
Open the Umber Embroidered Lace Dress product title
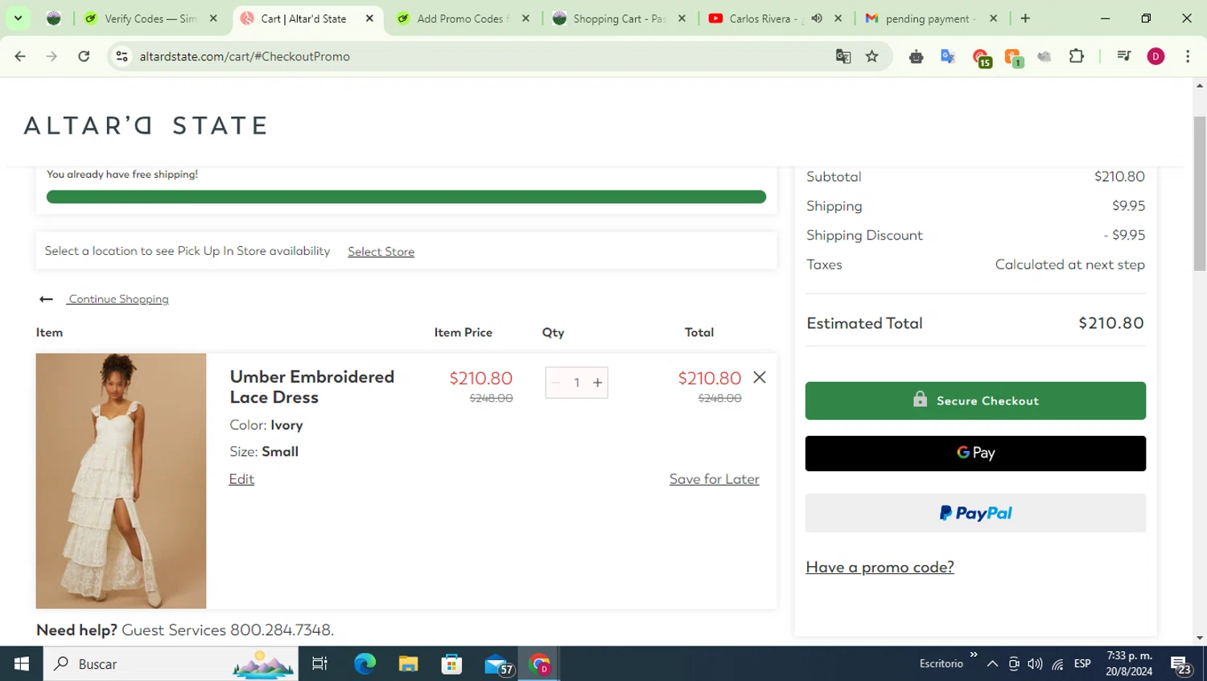click(x=312, y=387)
